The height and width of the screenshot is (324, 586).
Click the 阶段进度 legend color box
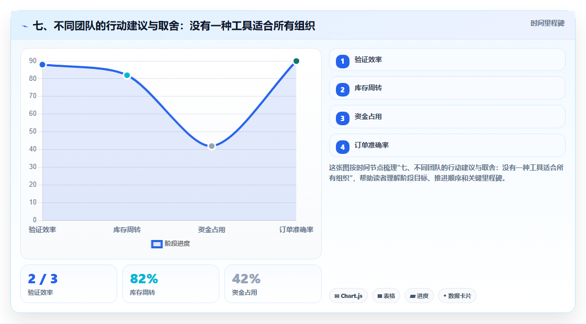(x=156, y=244)
